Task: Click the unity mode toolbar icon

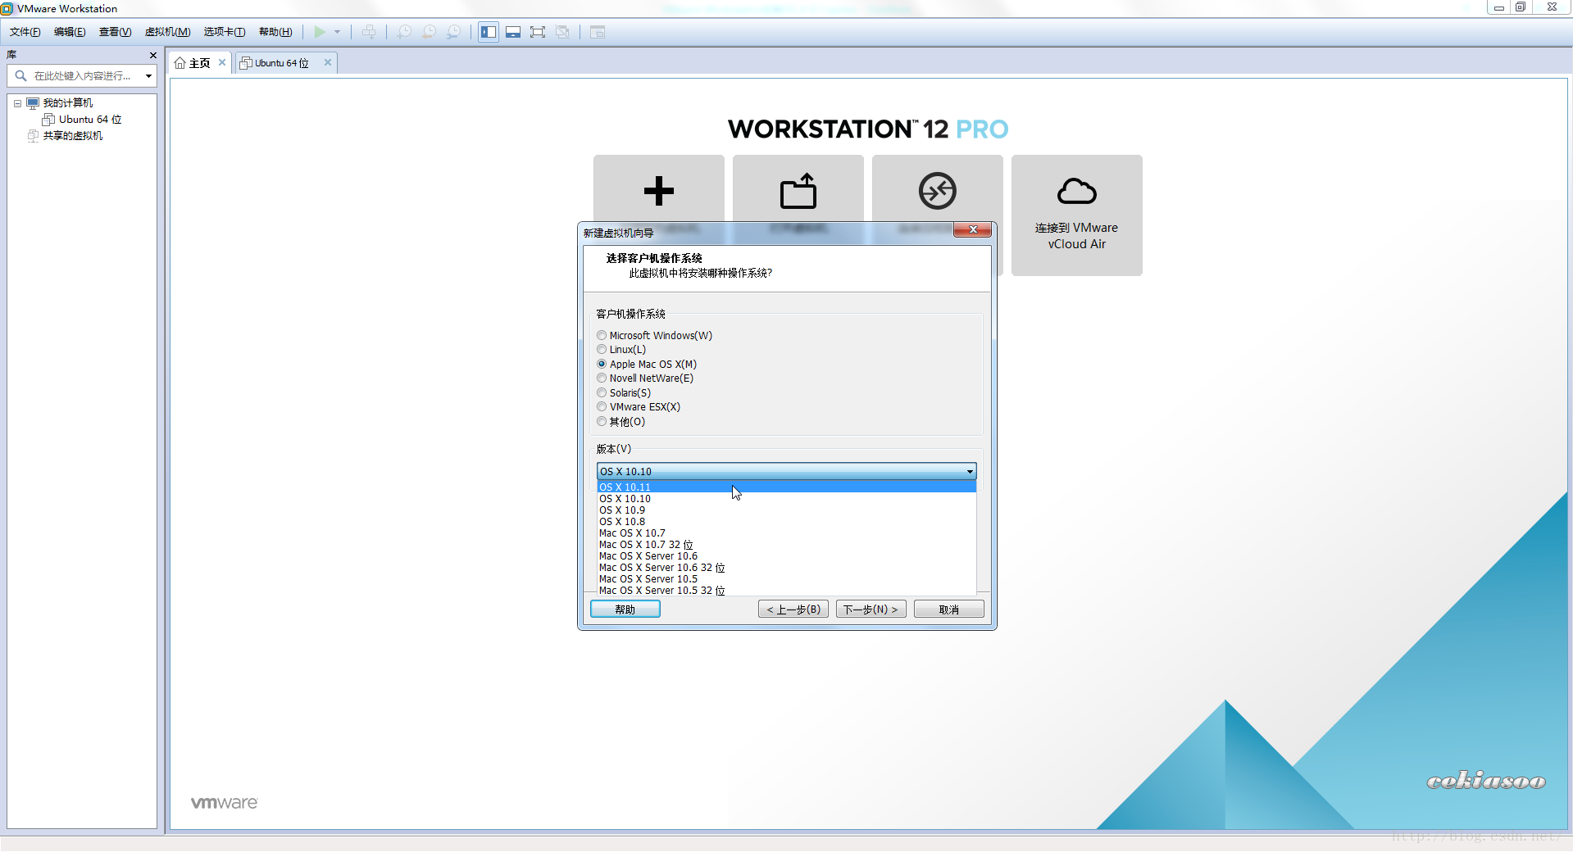Action: click(x=562, y=32)
